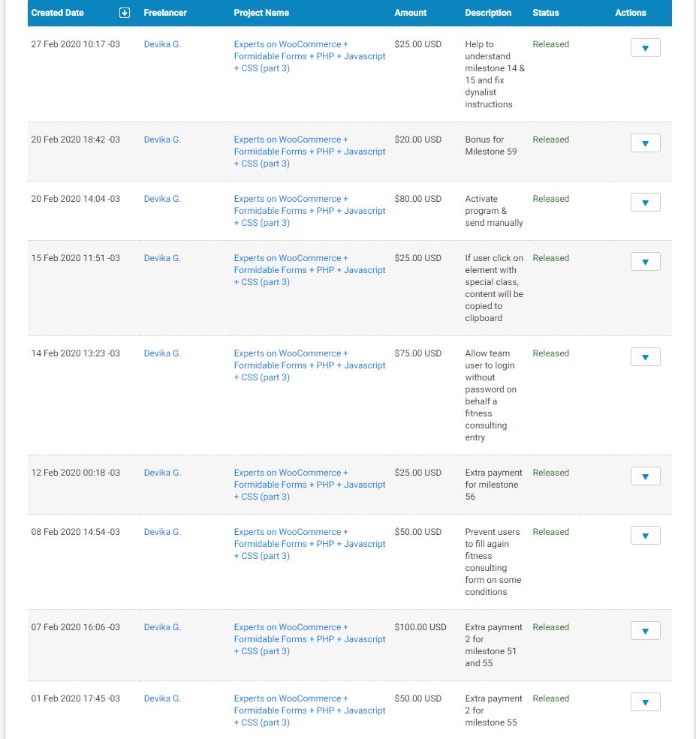The width and height of the screenshot is (696, 739).
Task: Expand actions for 15 Feb 2020 milestone
Action: click(x=645, y=262)
